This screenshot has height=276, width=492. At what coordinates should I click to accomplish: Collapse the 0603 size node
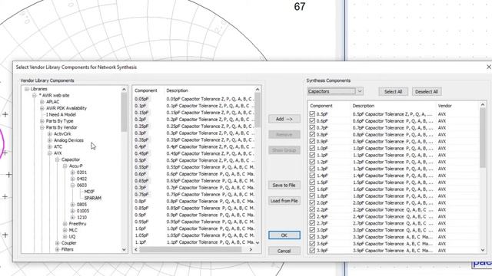coord(72,186)
